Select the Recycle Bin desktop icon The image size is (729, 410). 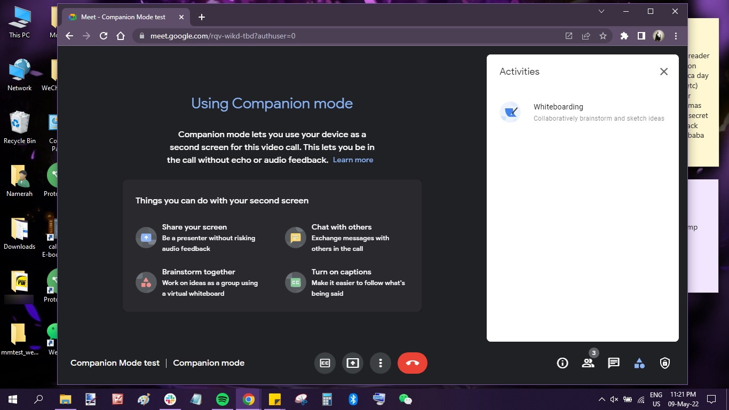(20, 127)
